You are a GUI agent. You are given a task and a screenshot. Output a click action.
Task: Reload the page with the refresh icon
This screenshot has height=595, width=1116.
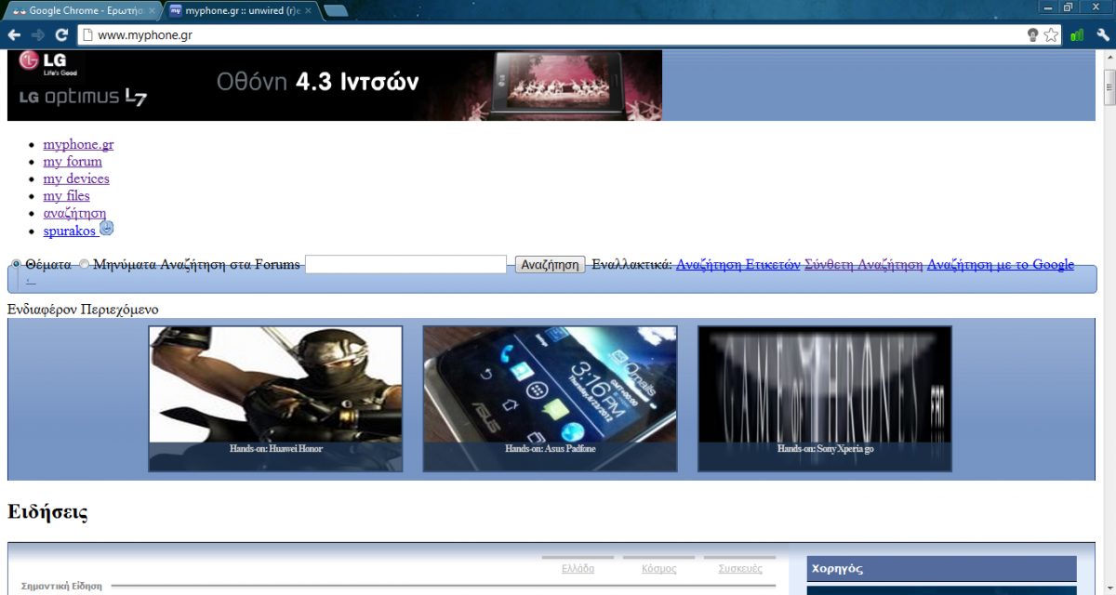click(61, 34)
